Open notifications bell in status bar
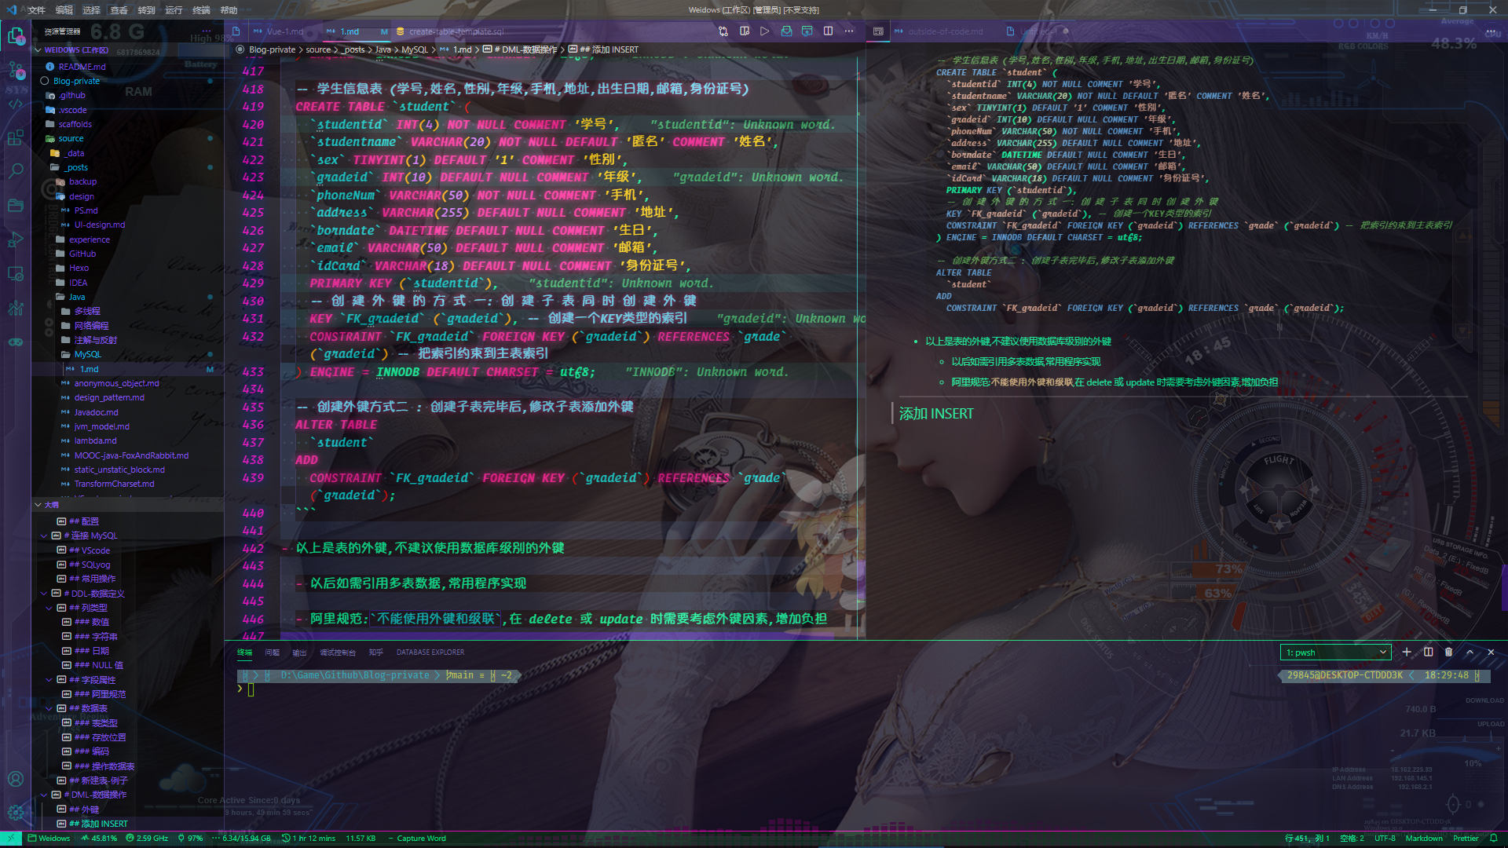This screenshot has width=1508, height=848. 1493,839
